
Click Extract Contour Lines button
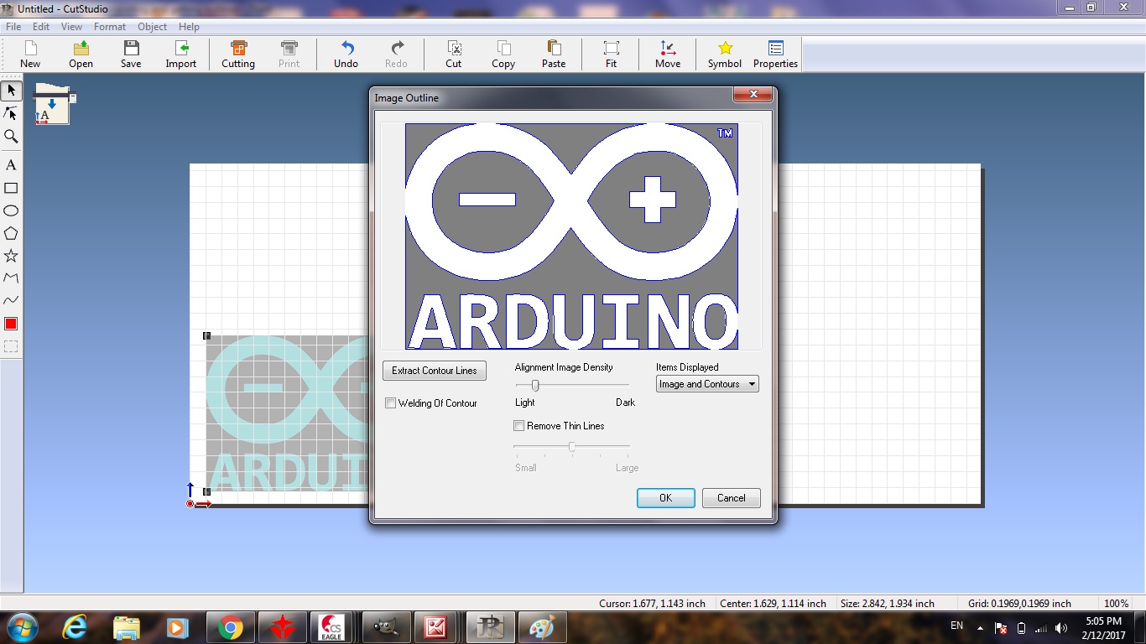tap(434, 371)
